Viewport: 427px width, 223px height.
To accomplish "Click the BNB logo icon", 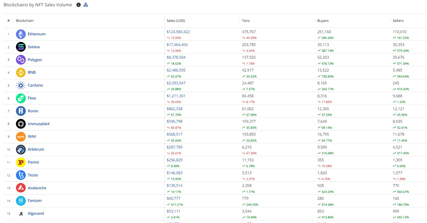I will coord(21,73).
